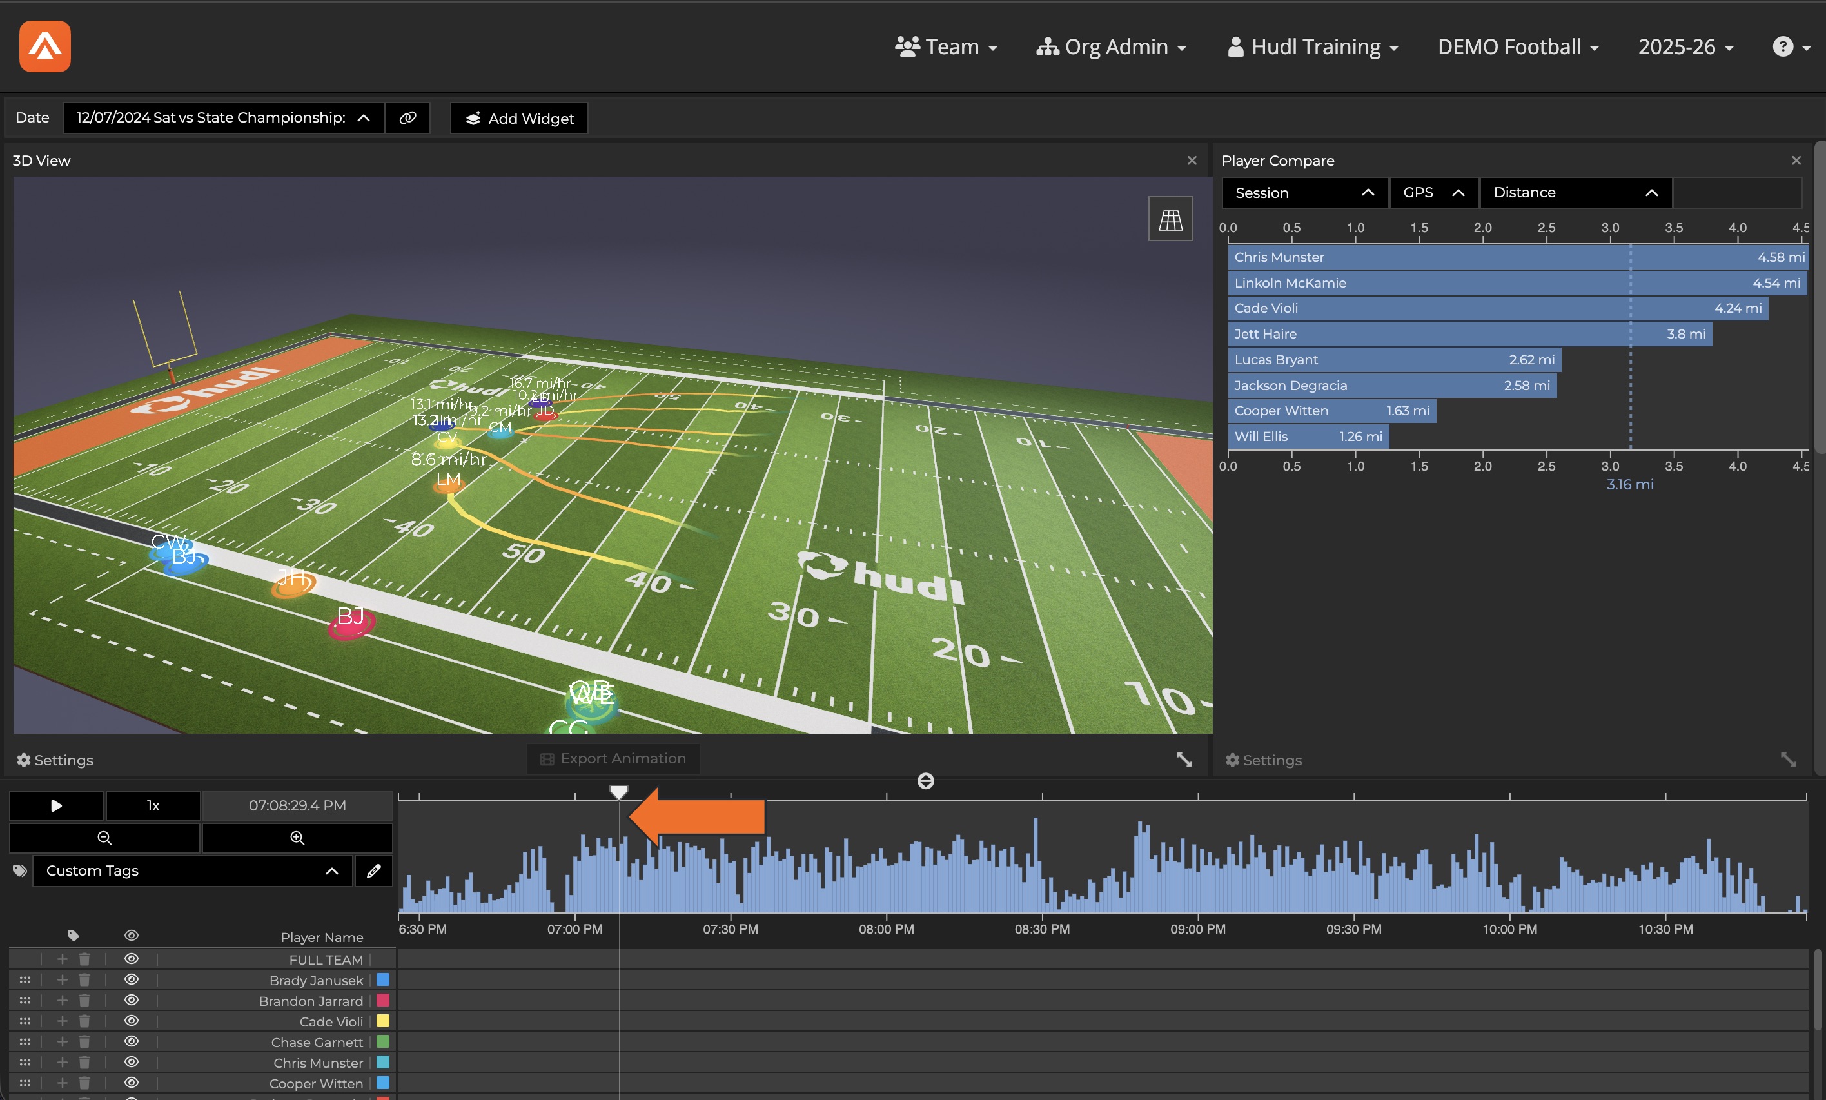1826x1100 pixels.
Task: Click Brandon Jarrard pink color swatch
Action: click(x=383, y=1000)
